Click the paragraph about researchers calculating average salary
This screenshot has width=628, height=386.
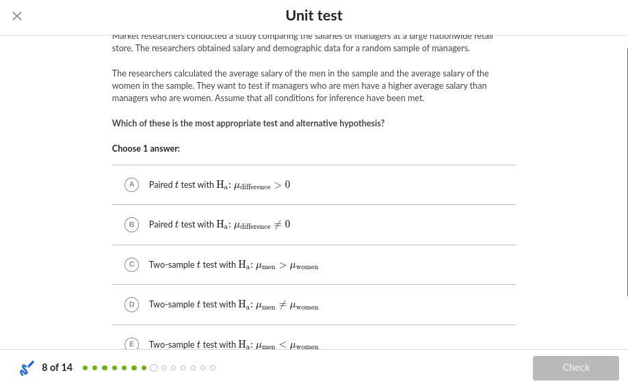pyautogui.click(x=300, y=86)
